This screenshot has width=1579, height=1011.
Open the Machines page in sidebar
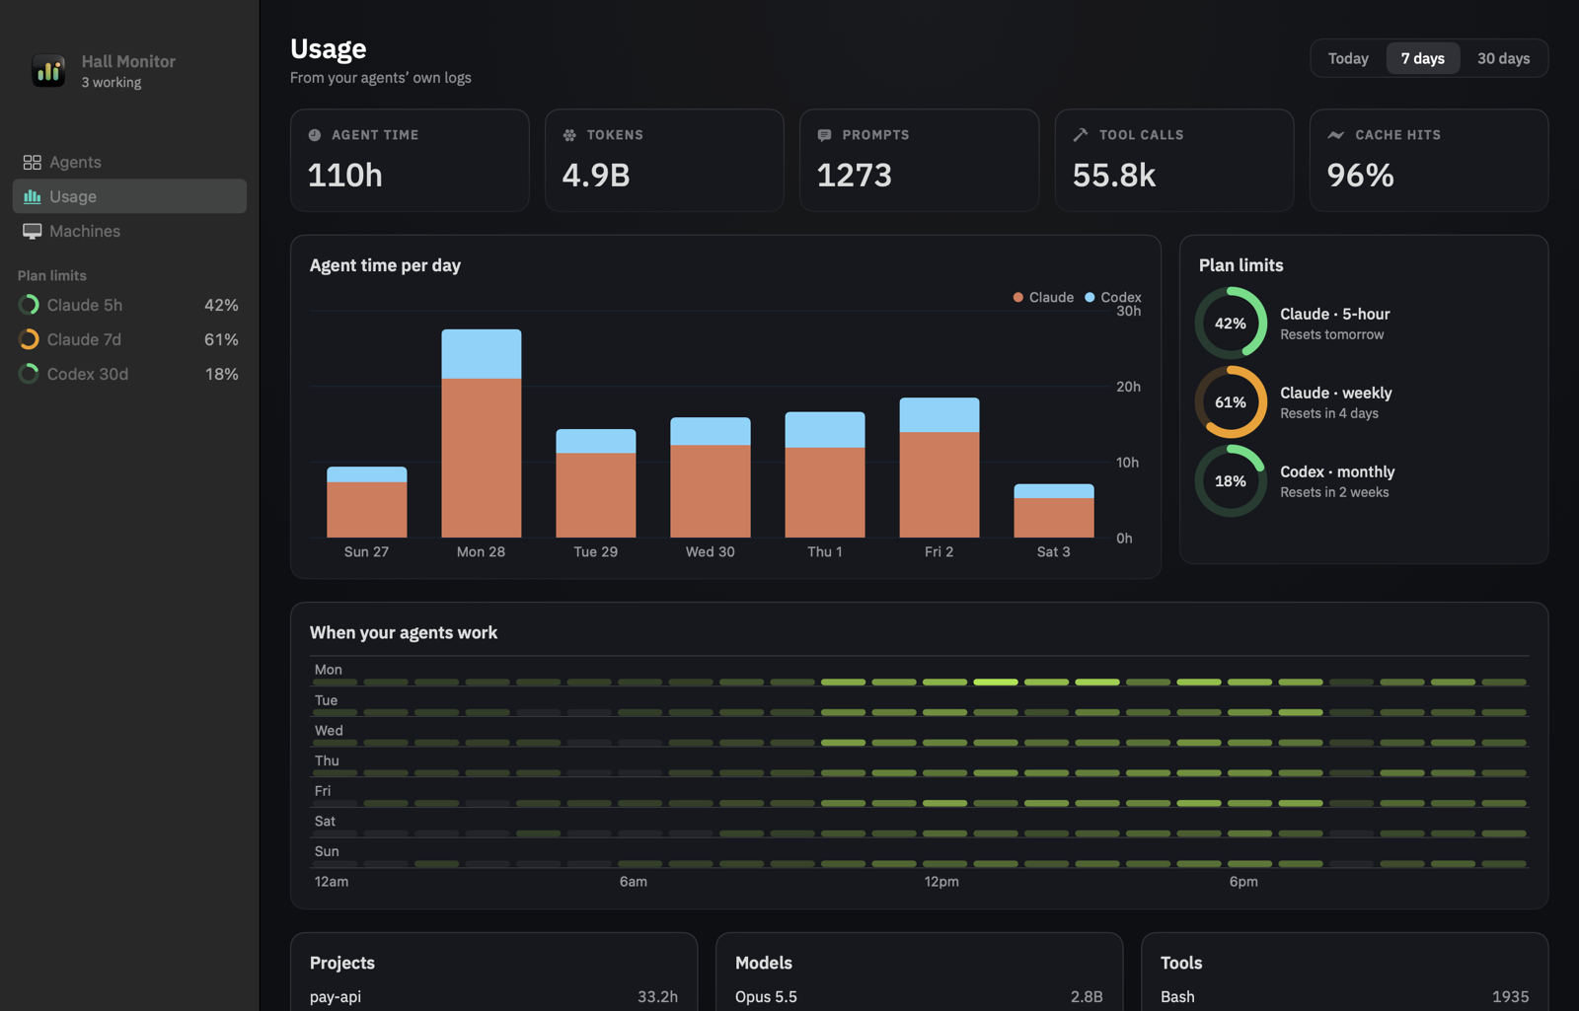coord(129,231)
